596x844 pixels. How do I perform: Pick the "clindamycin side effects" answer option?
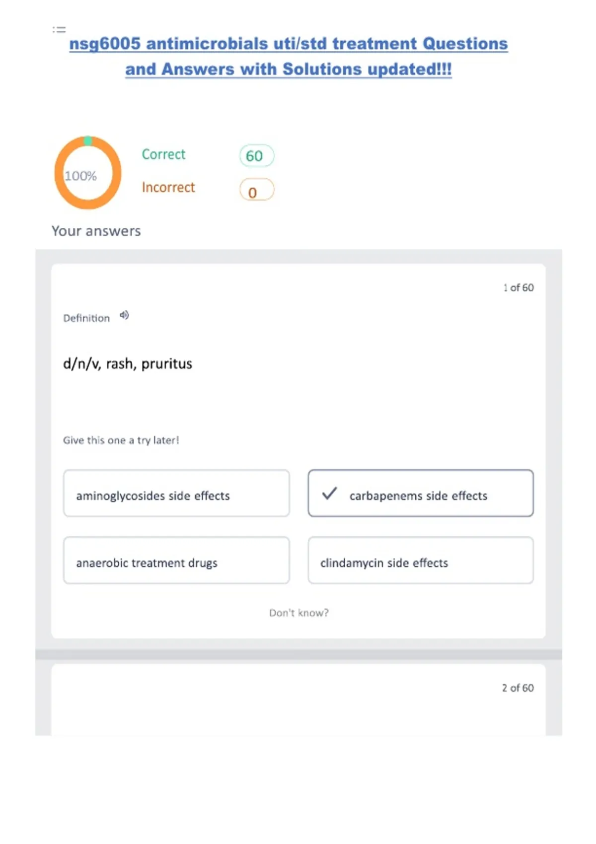click(x=420, y=561)
